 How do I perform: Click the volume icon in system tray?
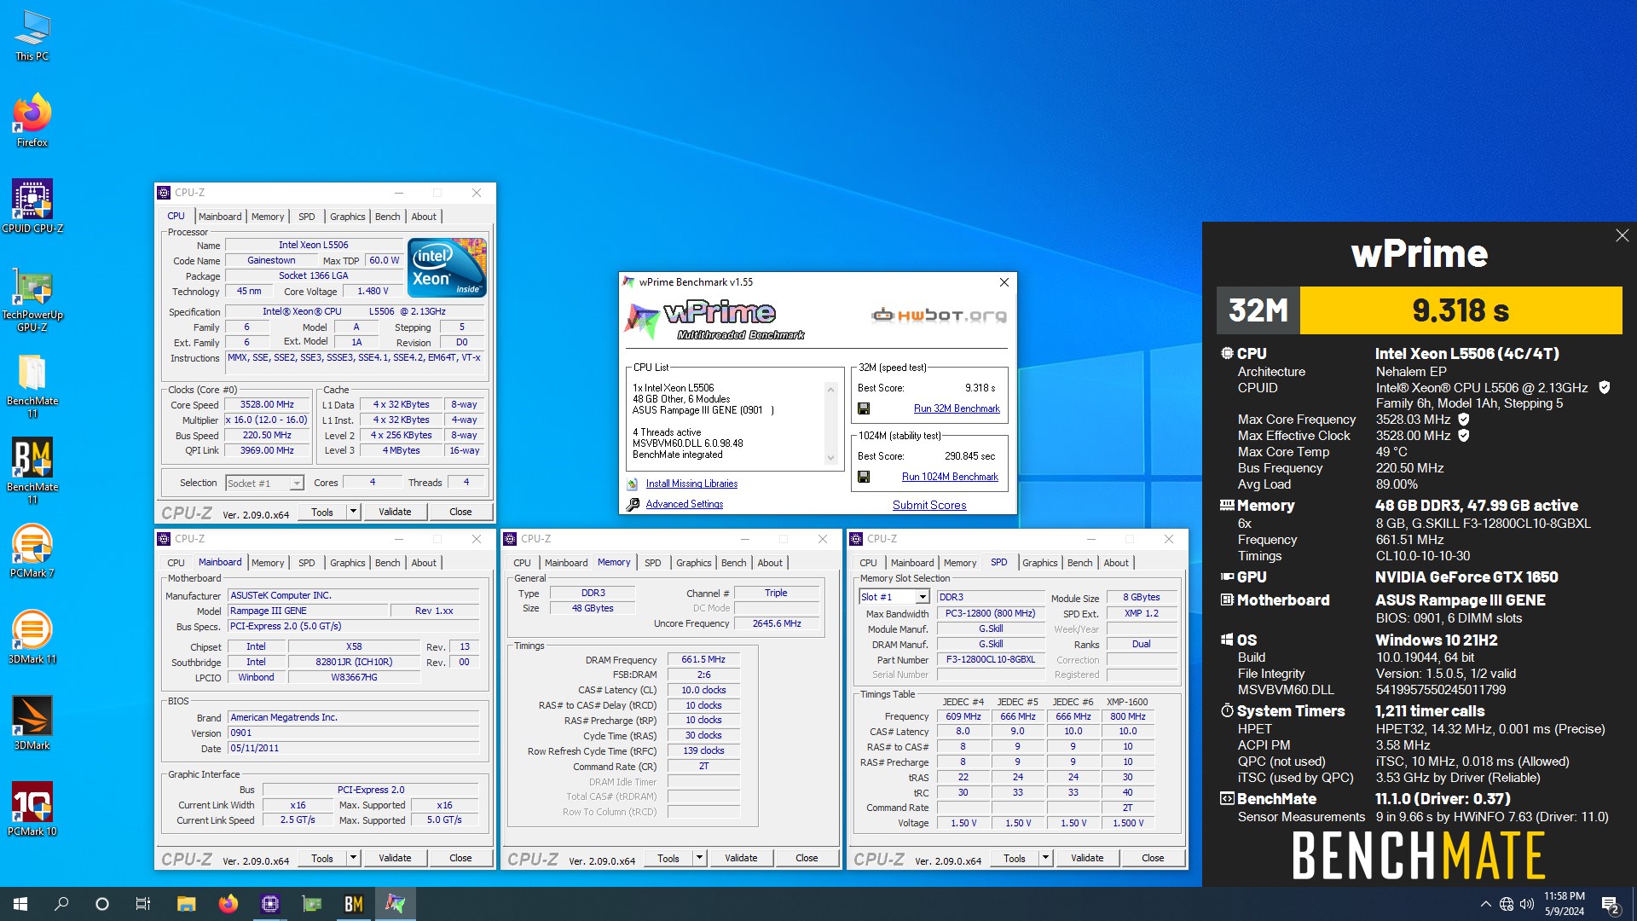1526,904
